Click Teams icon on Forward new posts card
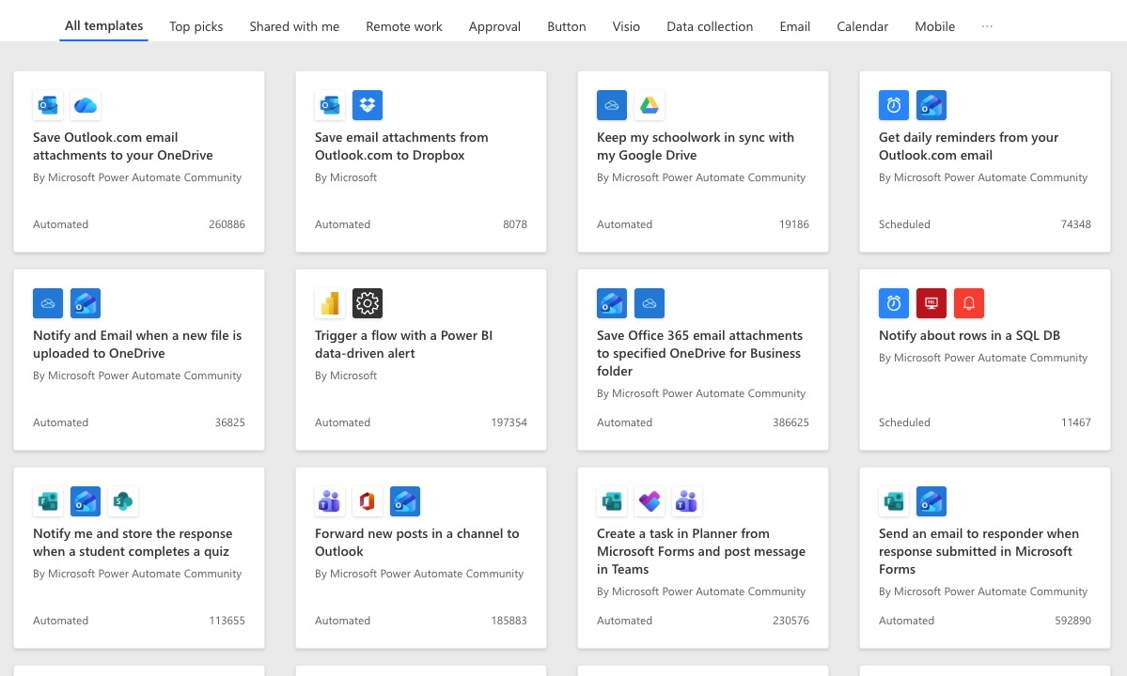The height and width of the screenshot is (676, 1127). click(x=330, y=501)
